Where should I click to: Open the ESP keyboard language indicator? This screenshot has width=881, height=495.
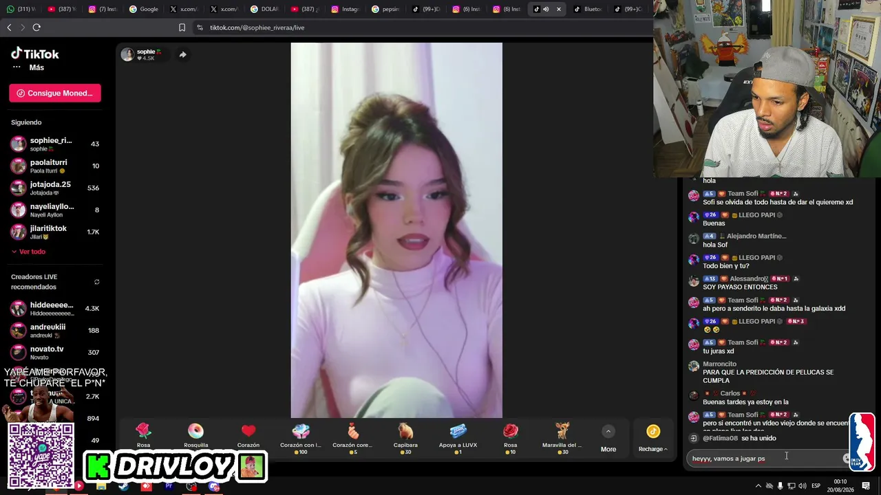click(816, 486)
